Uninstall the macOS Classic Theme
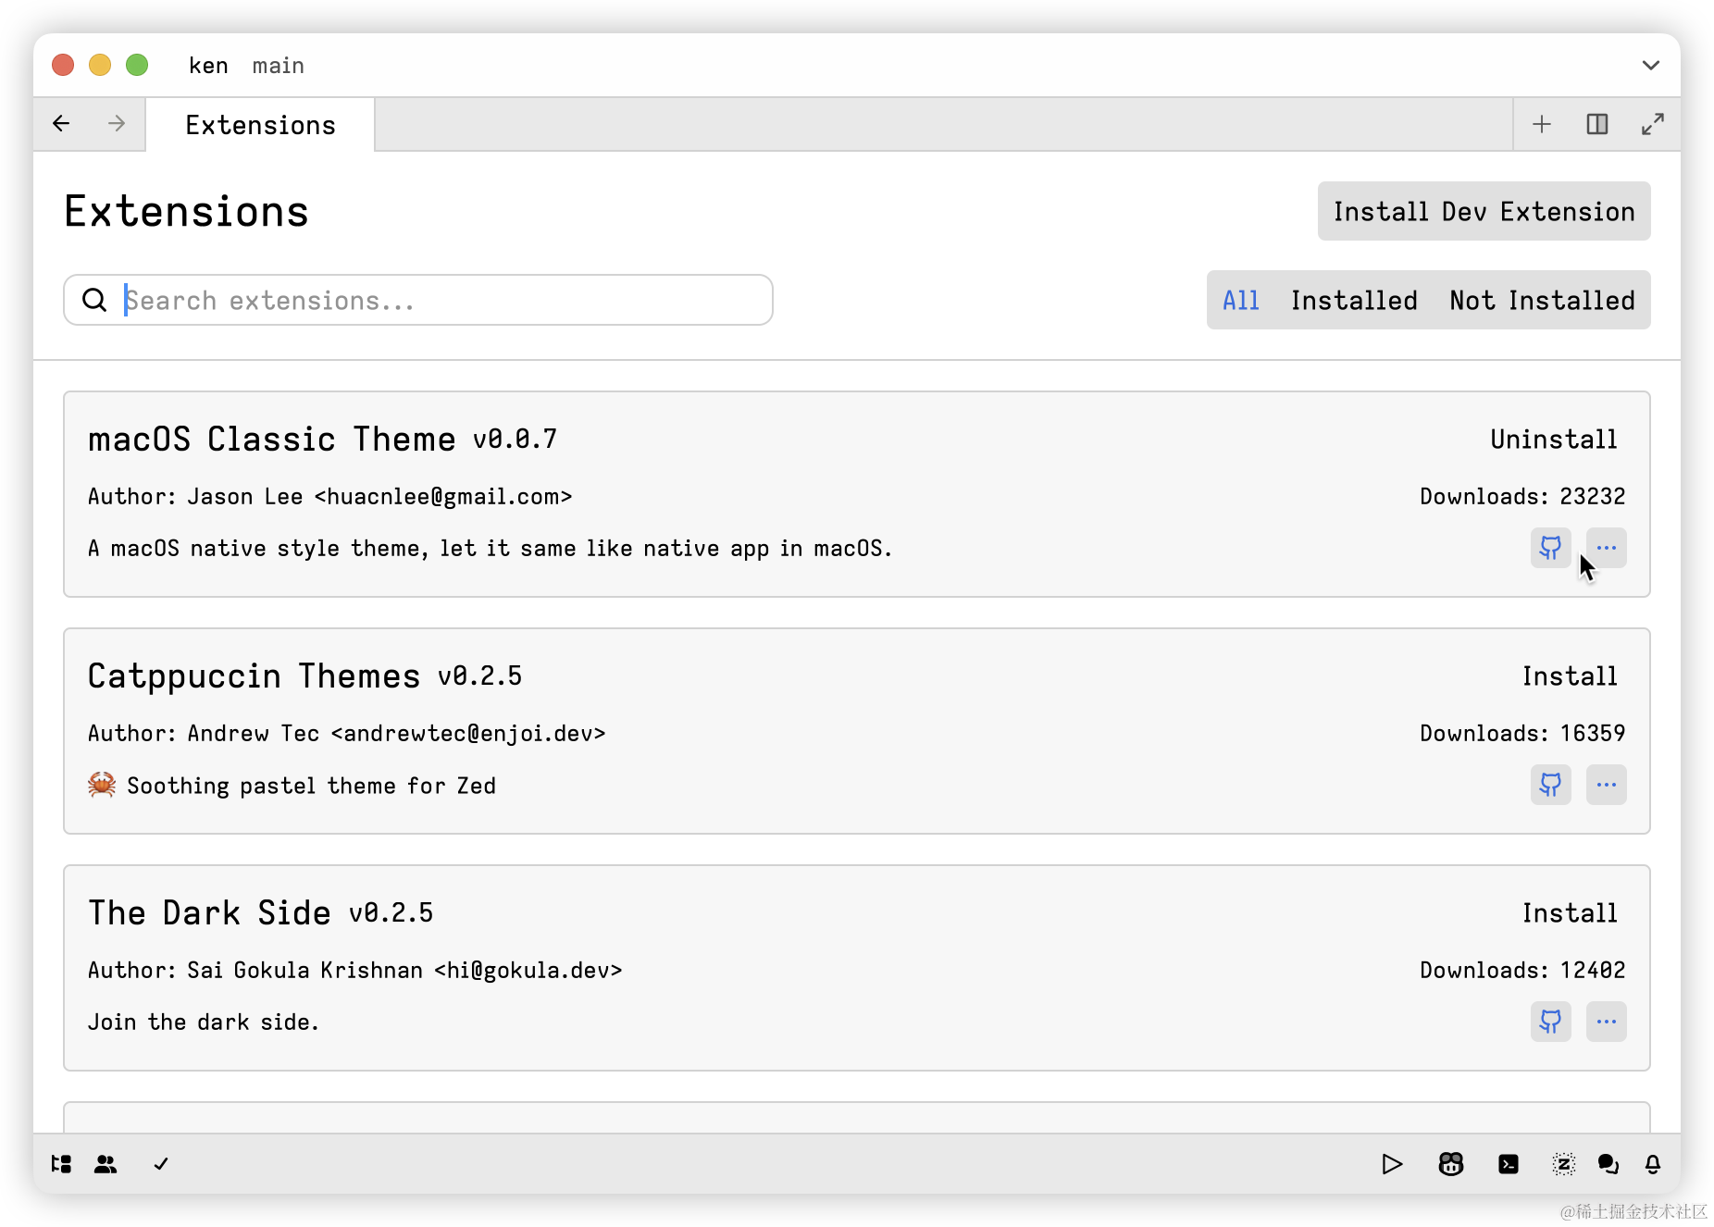1714x1227 pixels. (1554, 439)
